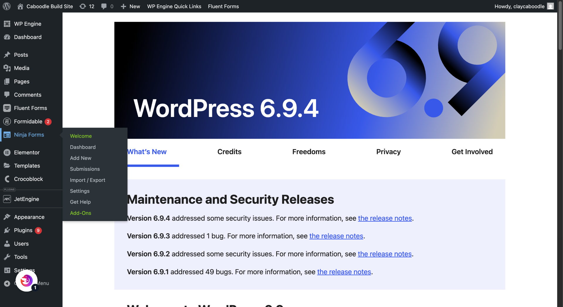
Task: Open release notes link for Version 6.9.3
Action: (336, 236)
